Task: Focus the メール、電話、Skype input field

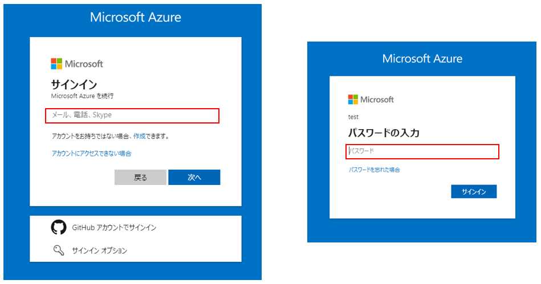Action: [x=132, y=116]
